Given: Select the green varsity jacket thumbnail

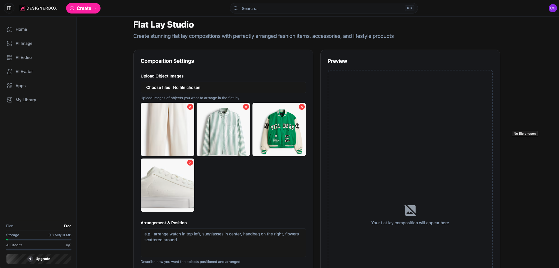Looking at the screenshot, I should point(279,129).
